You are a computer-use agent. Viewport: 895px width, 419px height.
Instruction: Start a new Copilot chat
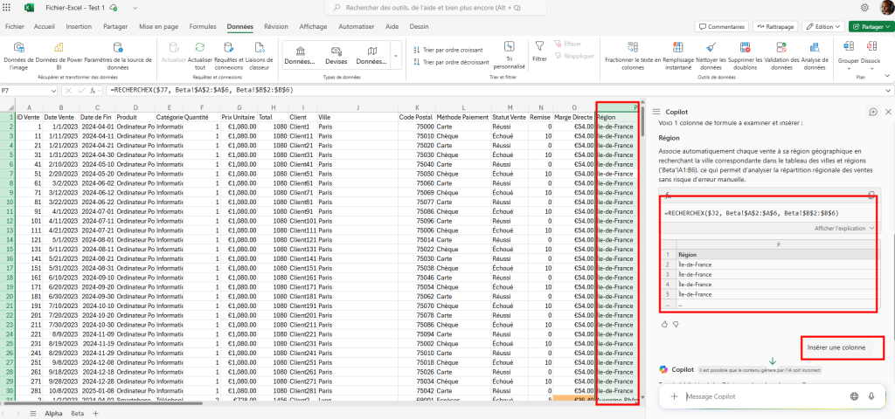coord(873,112)
